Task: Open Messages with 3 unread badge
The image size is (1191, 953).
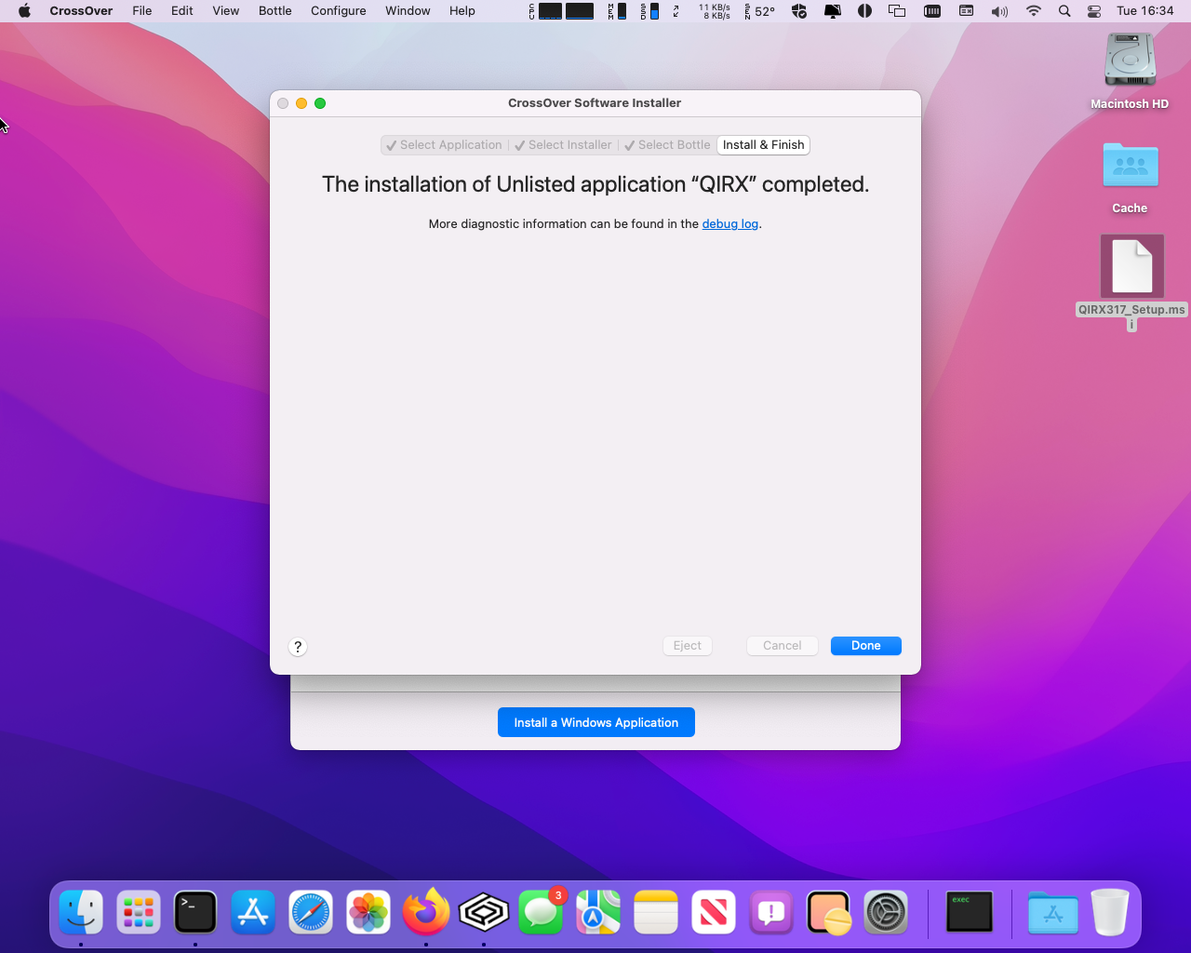Action: [x=542, y=912]
